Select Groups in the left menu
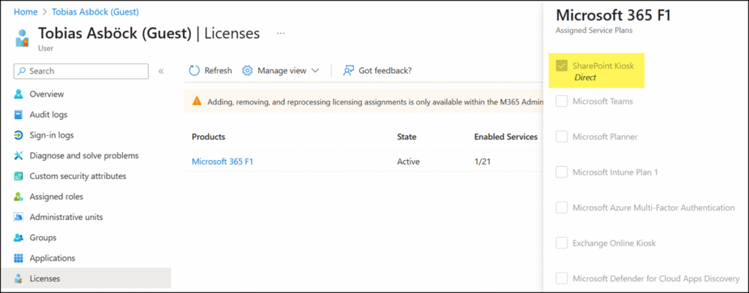The width and height of the screenshot is (749, 293). 42,237
